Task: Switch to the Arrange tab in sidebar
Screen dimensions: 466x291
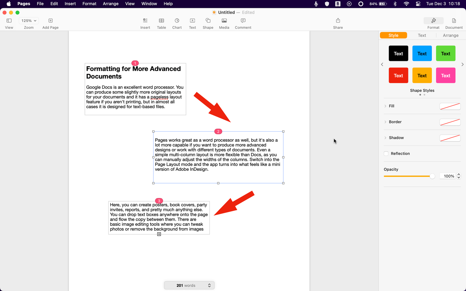Action: point(450,35)
